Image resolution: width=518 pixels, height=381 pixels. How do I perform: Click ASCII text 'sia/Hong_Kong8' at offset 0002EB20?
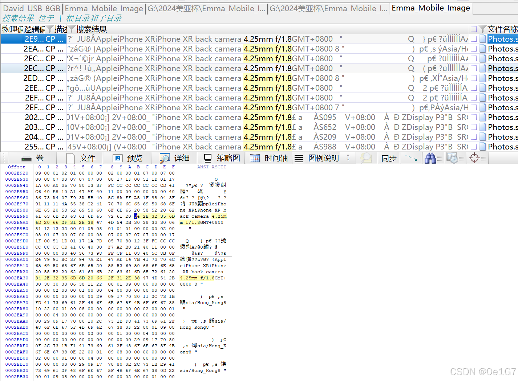click(200, 370)
